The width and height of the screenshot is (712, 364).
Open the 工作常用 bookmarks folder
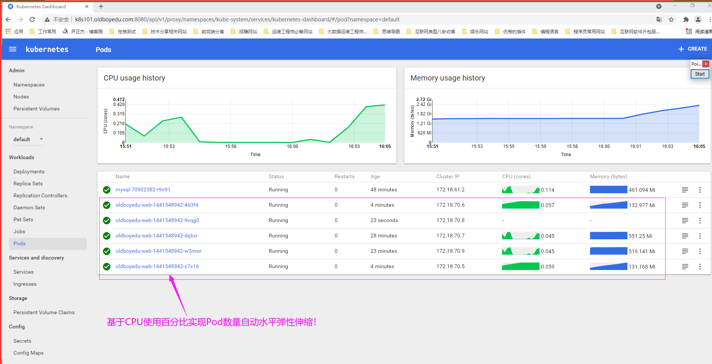click(43, 32)
